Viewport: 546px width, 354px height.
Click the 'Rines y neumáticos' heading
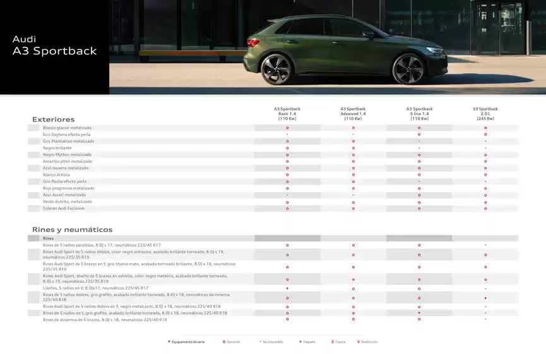coord(72,229)
